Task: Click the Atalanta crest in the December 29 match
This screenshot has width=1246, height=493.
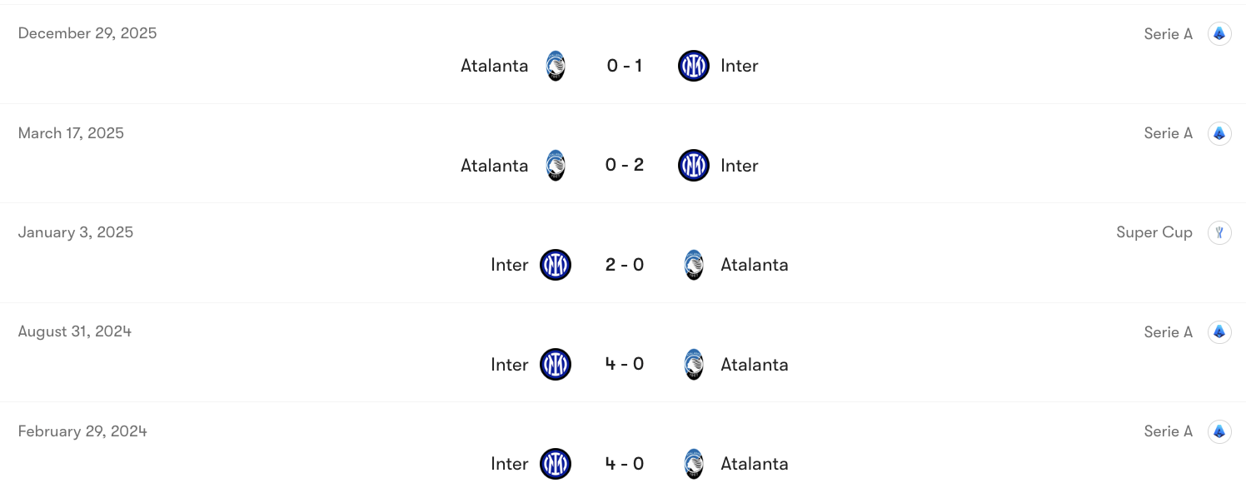Action: point(555,65)
